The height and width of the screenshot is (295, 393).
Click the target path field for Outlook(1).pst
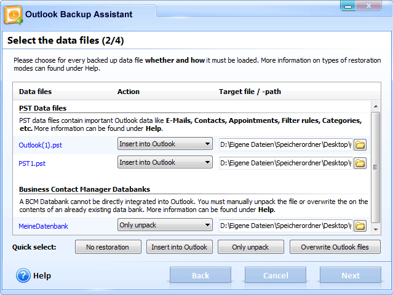285,144
